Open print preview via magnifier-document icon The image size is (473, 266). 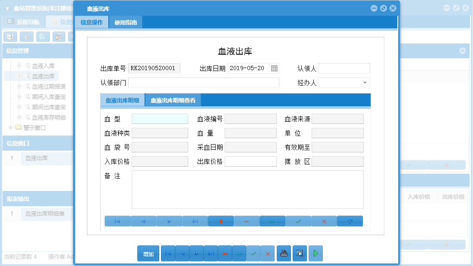pos(300,254)
